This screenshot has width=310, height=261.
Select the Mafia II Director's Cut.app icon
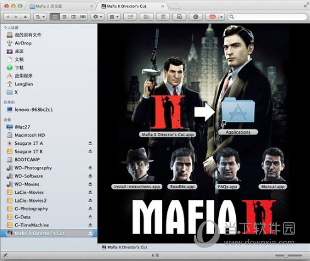(168, 113)
